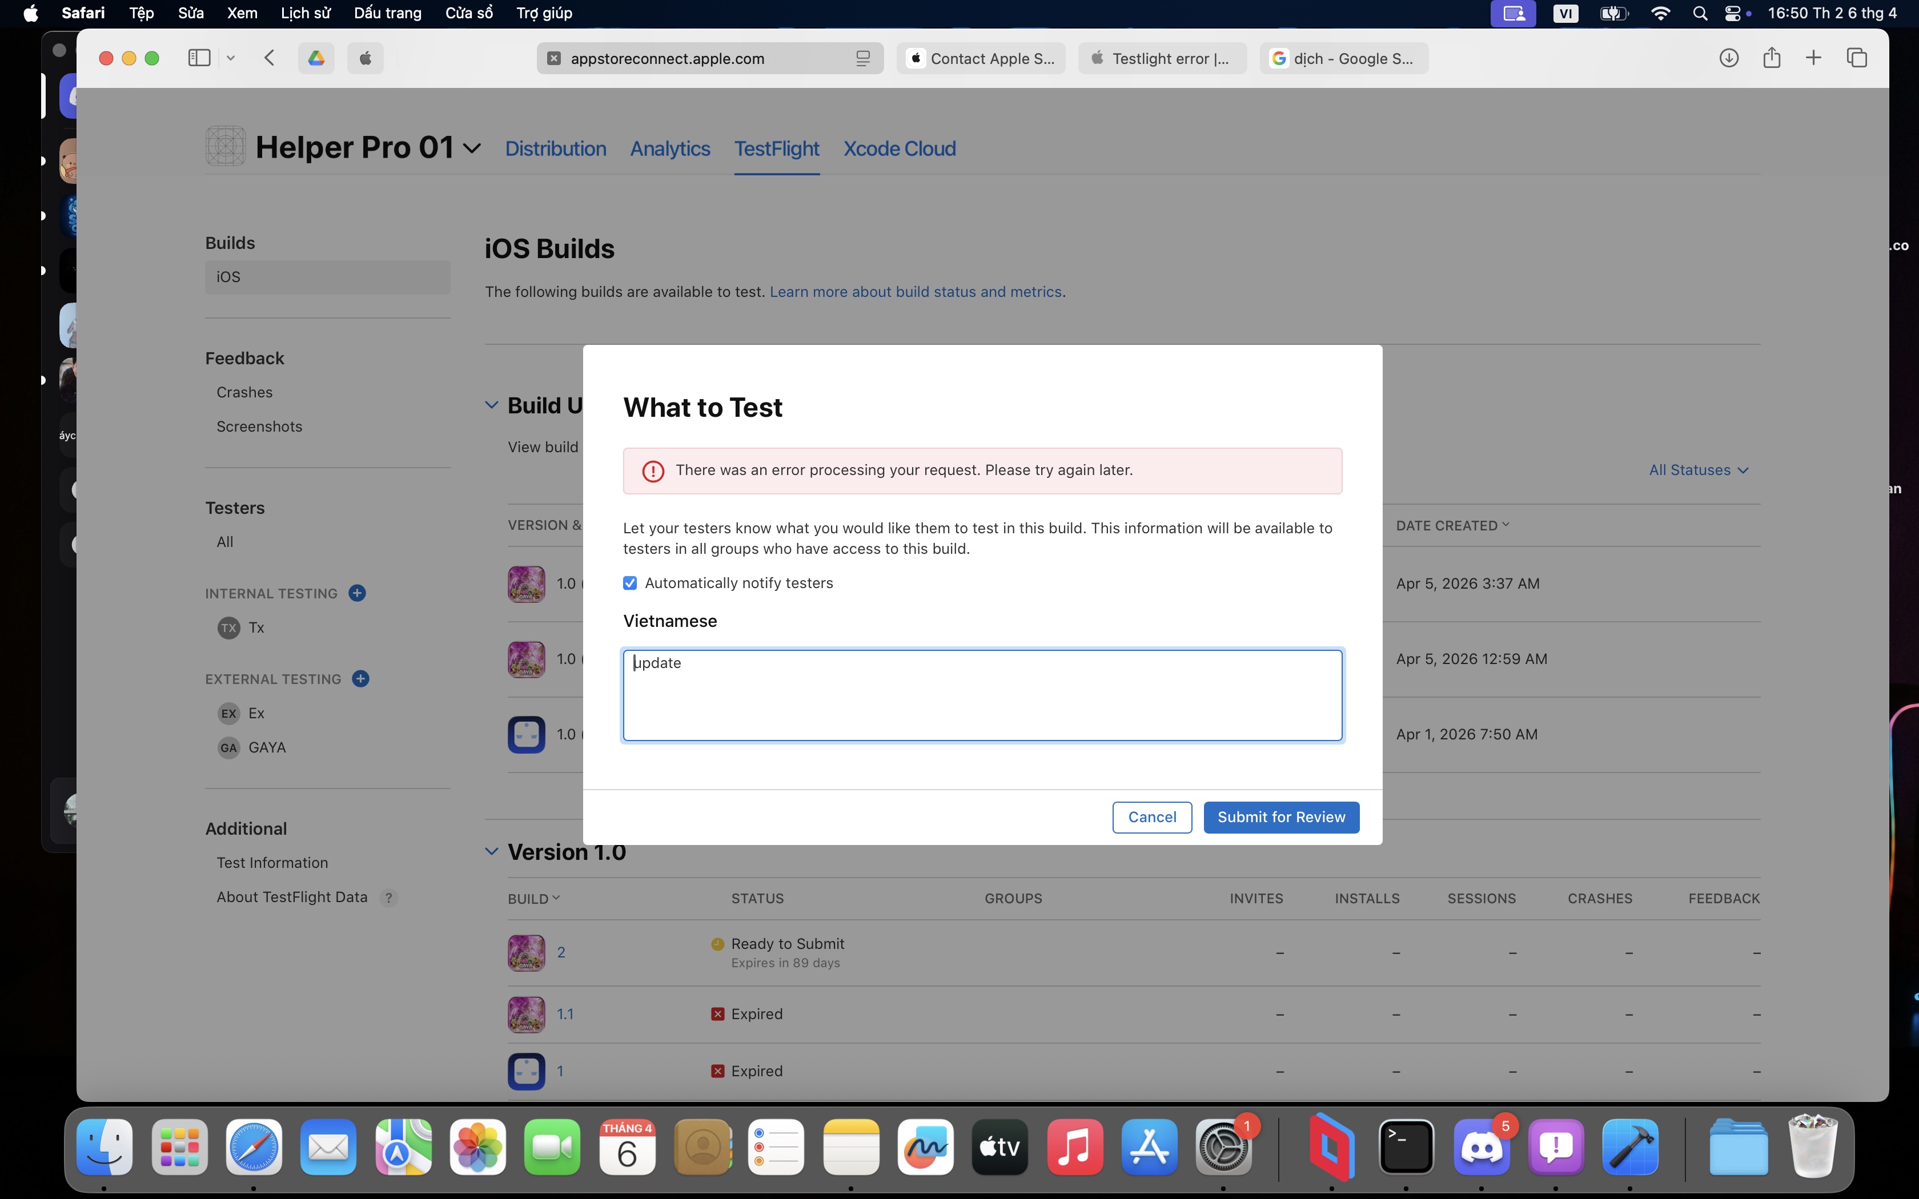Collapse the Version 1.0 section

pyautogui.click(x=492, y=852)
